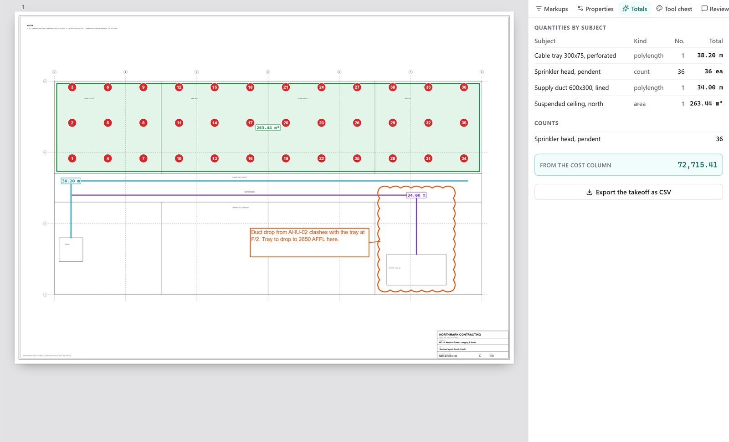Pick sprinkler marker number 22
The height and width of the screenshot is (442, 729).
322,158
